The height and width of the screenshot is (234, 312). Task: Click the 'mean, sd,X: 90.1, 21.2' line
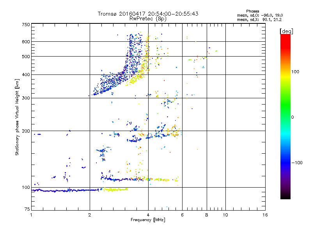coord(259,19)
